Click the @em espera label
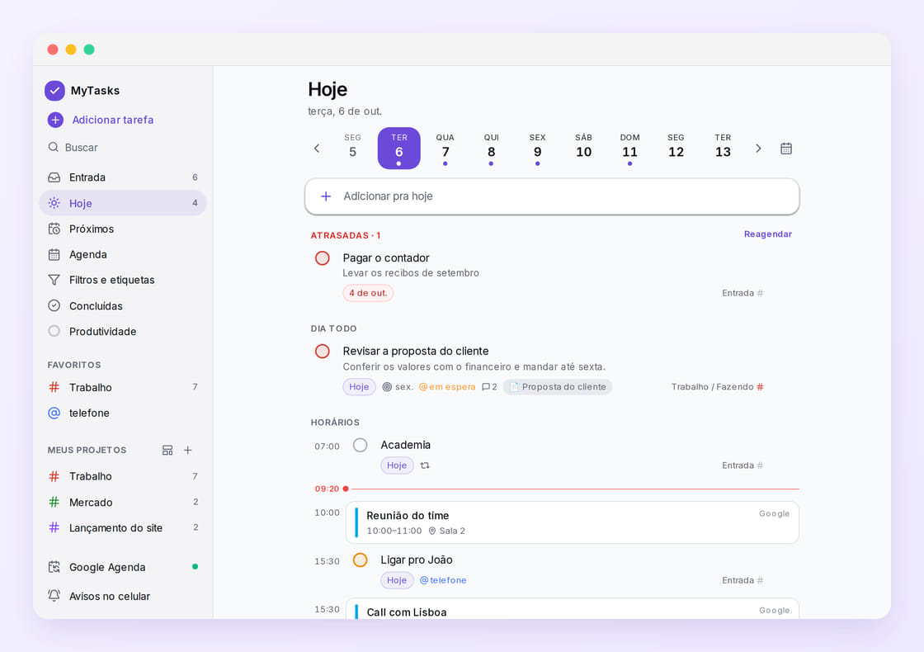Viewport: 924px width, 652px height. (447, 387)
